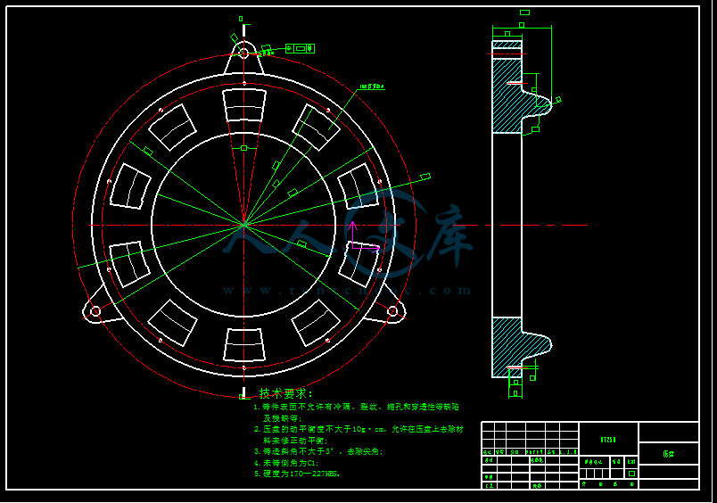Select the top window slot of the plate
This screenshot has width=717, height=503.
tap(244, 105)
